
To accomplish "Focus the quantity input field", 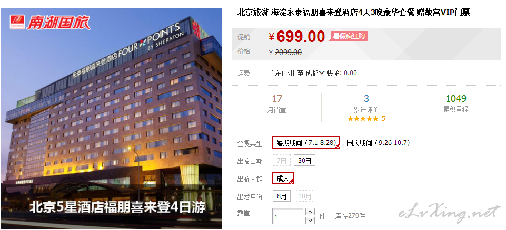I will pyautogui.click(x=288, y=216).
